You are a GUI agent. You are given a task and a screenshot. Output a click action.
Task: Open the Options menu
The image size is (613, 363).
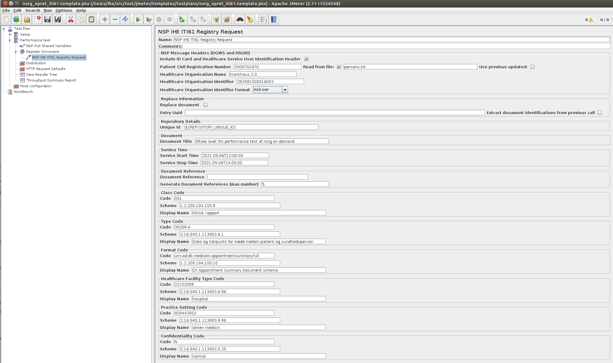point(64,10)
